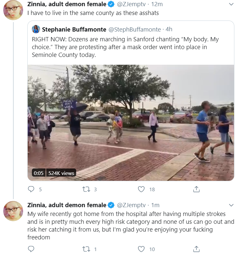This screenshot has width=236, height=254.
Task: Open the 12m timestamp of first tweet
Action: (157, 4)
